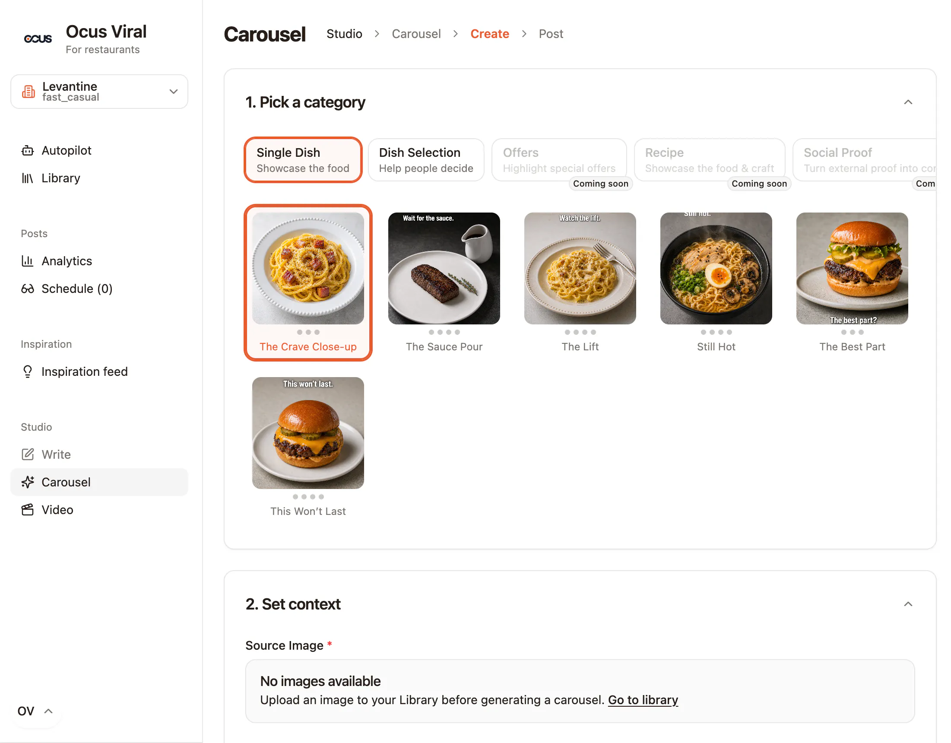Select the Dish Selection category

coord(426,160)
